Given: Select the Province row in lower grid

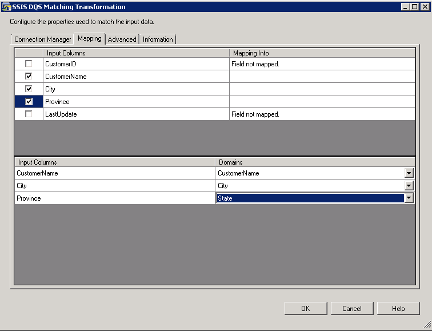Looking at the screenshot, I should [114, 198].
